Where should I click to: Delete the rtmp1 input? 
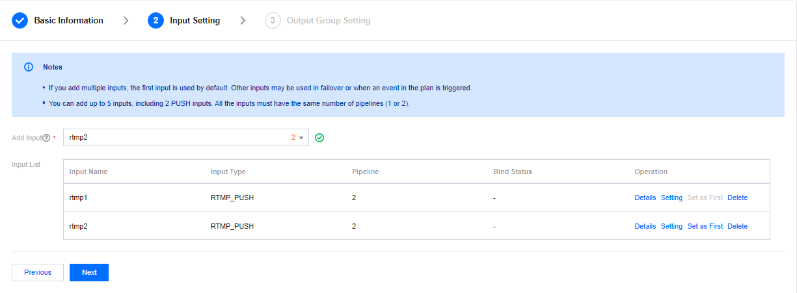point(737,197)
